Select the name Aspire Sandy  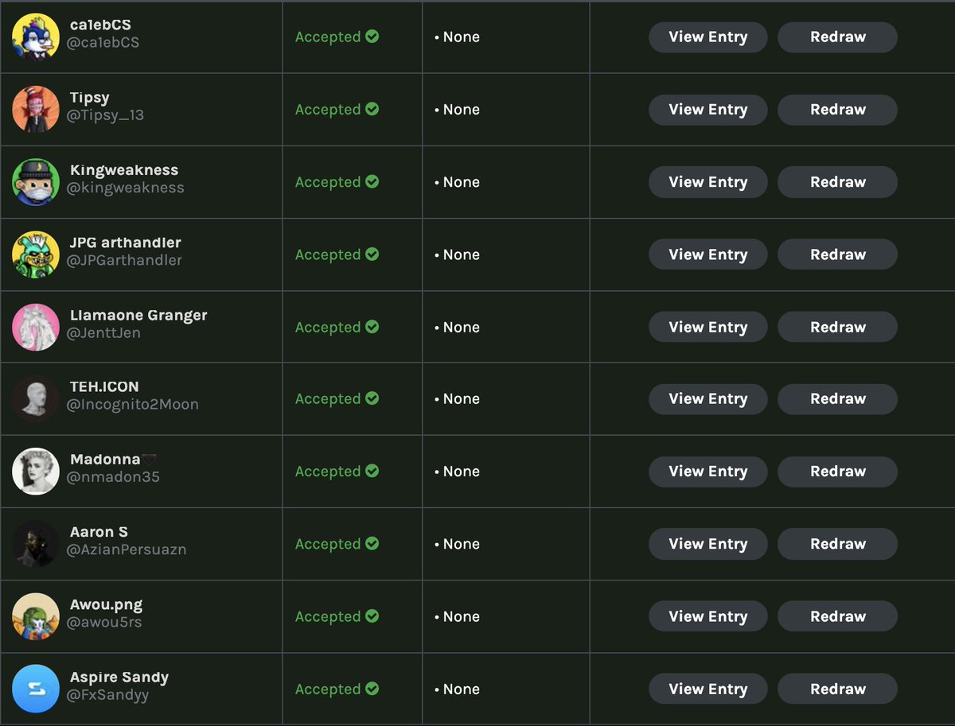119,677
